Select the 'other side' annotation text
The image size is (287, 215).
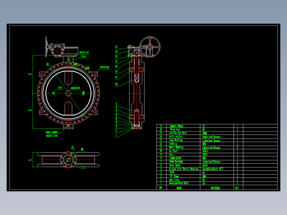51,136
